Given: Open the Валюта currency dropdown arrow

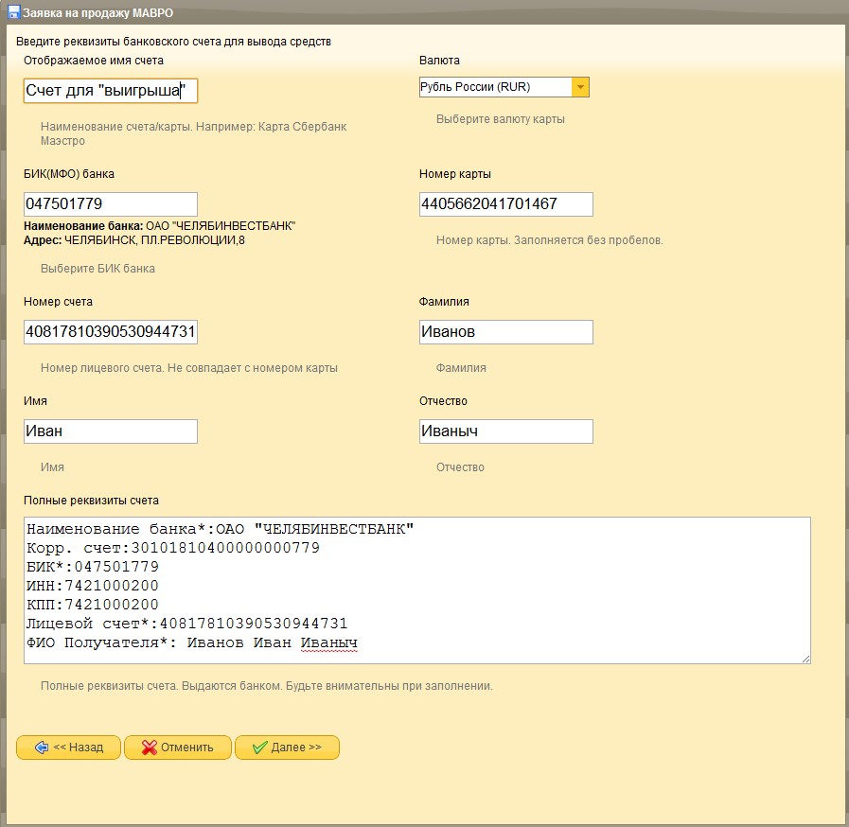Looking at the screenshot, I should tap(580, 87).
